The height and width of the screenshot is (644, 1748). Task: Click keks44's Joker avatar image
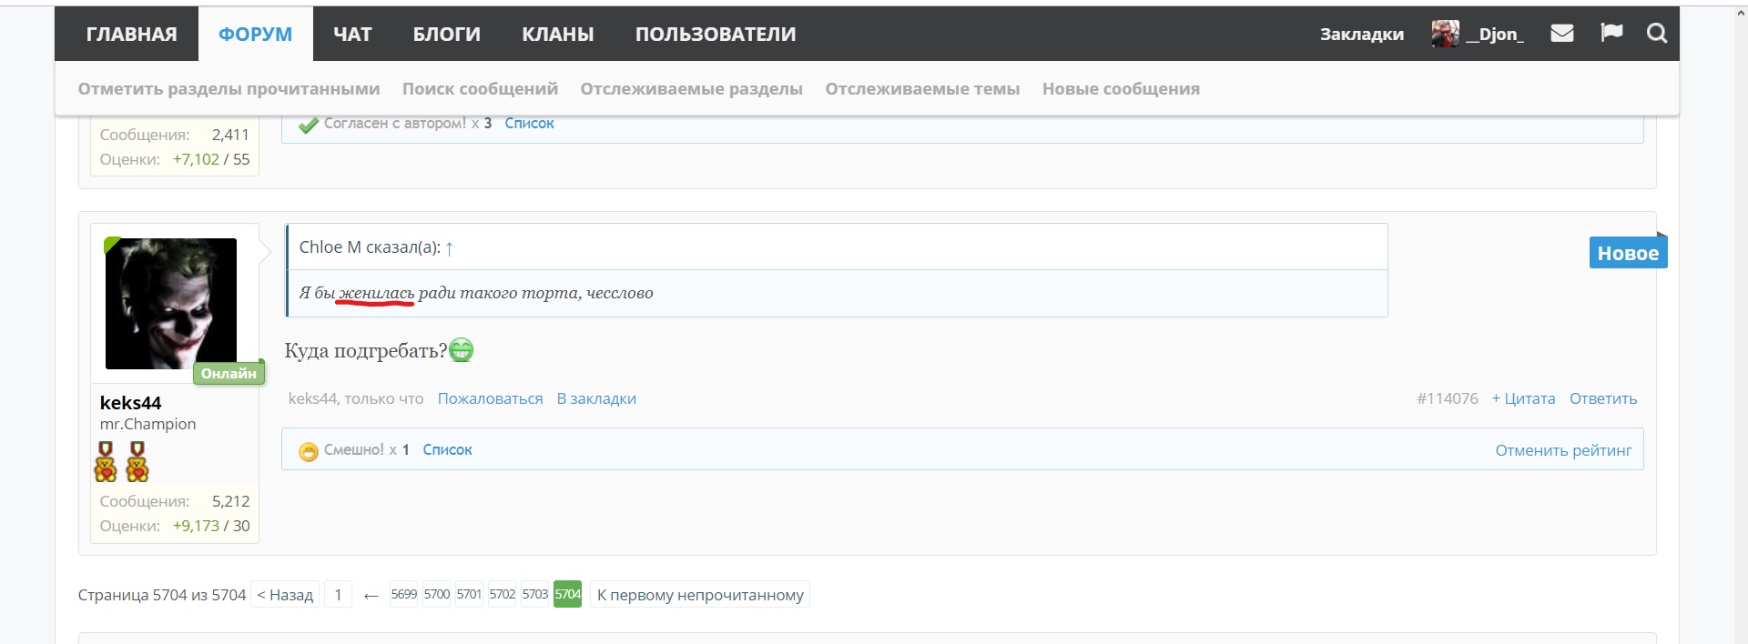(x=171, y=303)
